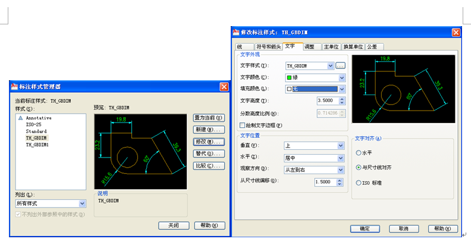Image resolution: width=471 pixels, height=242 pixels.
Task: Open the 列出 所有样式 dropdown
Action: (82, 203)
